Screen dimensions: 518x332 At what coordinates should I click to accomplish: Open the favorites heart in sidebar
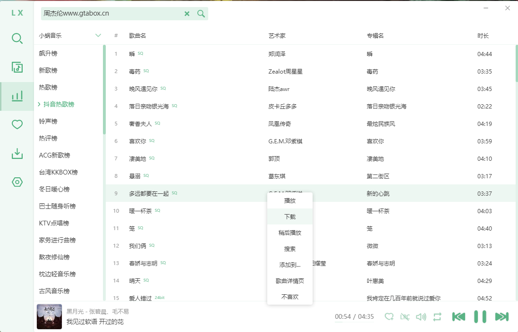[x=17, y=124]
